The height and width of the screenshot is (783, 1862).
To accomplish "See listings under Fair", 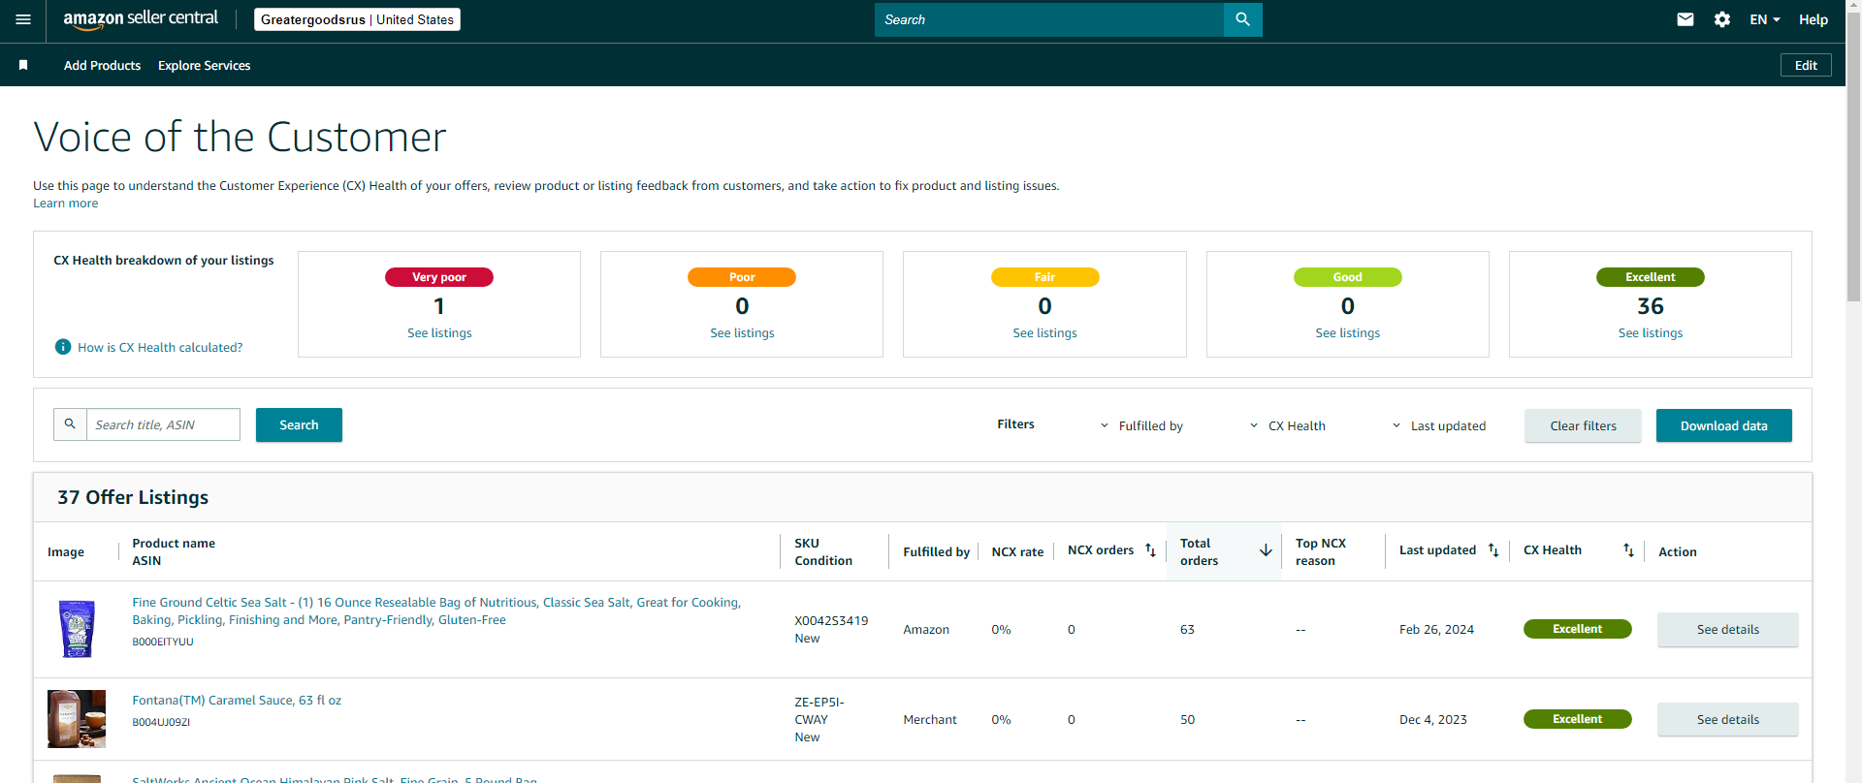I will coord(1044,332).
